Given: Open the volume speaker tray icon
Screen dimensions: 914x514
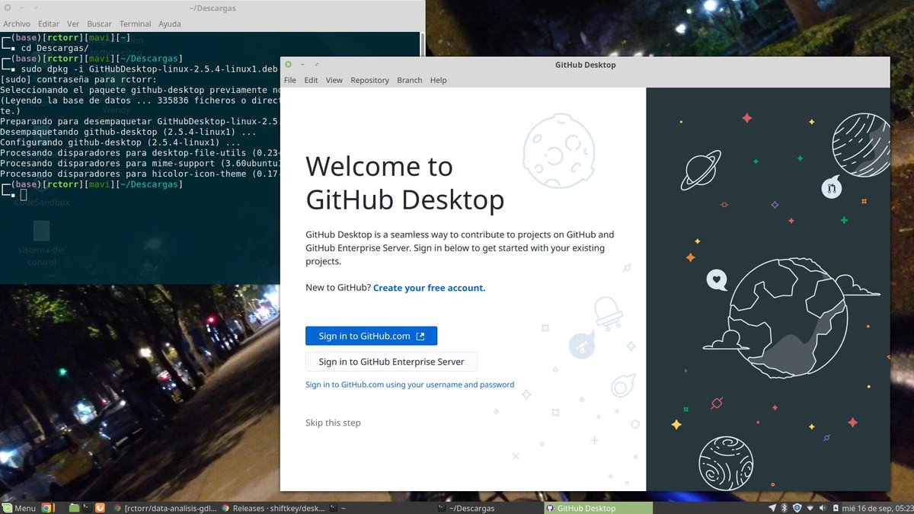Looking at the screenshot, I should click(x=823, y=508).
